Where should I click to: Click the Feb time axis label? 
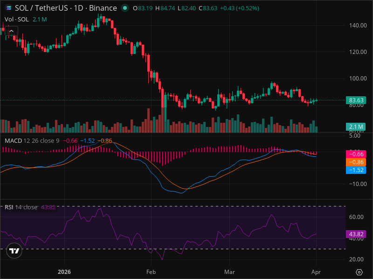pos(151,272)
